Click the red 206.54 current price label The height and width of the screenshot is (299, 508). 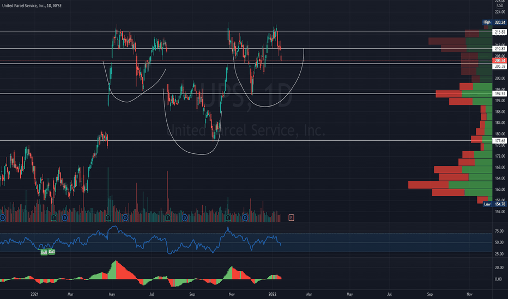click(x=499, y=61)
